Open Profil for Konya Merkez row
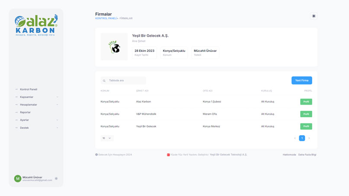The image size is (349, 196). click(x=306, y=126)
